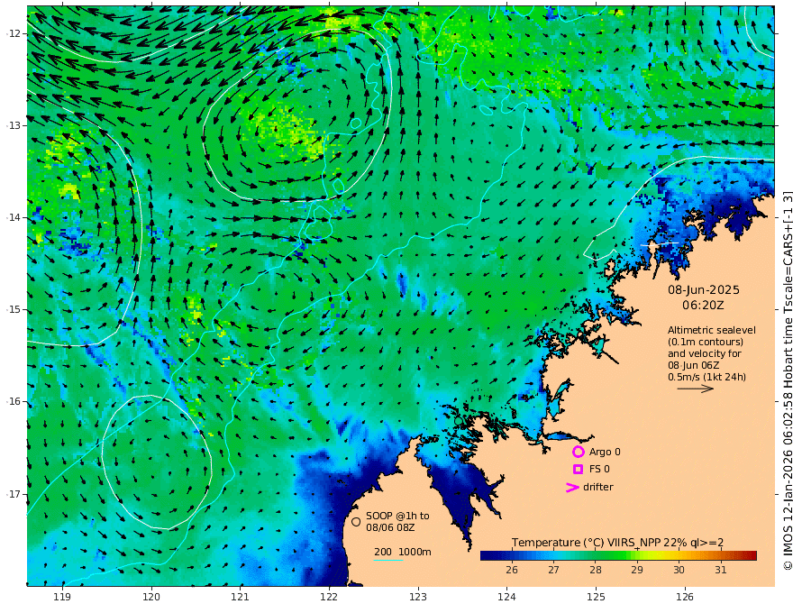Click the longitude axis label 125
793x613 pixels.
[597, 597]
